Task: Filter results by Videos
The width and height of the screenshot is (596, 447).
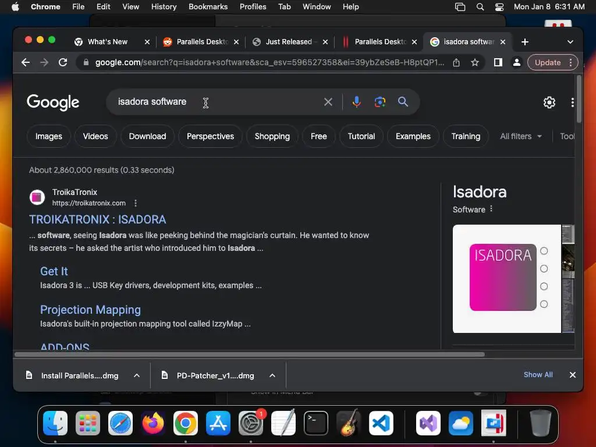Action: coord(95,136)
